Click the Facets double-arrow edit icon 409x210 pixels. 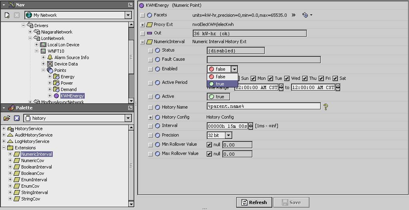click(293, 15)
